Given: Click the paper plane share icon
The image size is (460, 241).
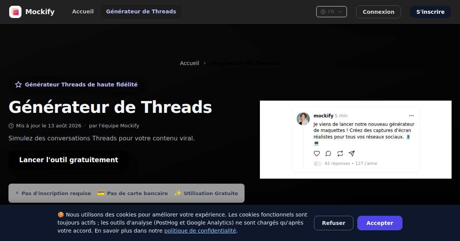Looking at the screenshot, I should [352, 153].
